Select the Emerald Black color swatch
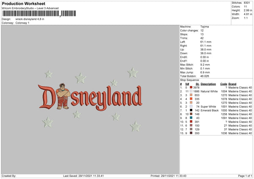Screen dimensions: 254x179 (x=191, y=110)
